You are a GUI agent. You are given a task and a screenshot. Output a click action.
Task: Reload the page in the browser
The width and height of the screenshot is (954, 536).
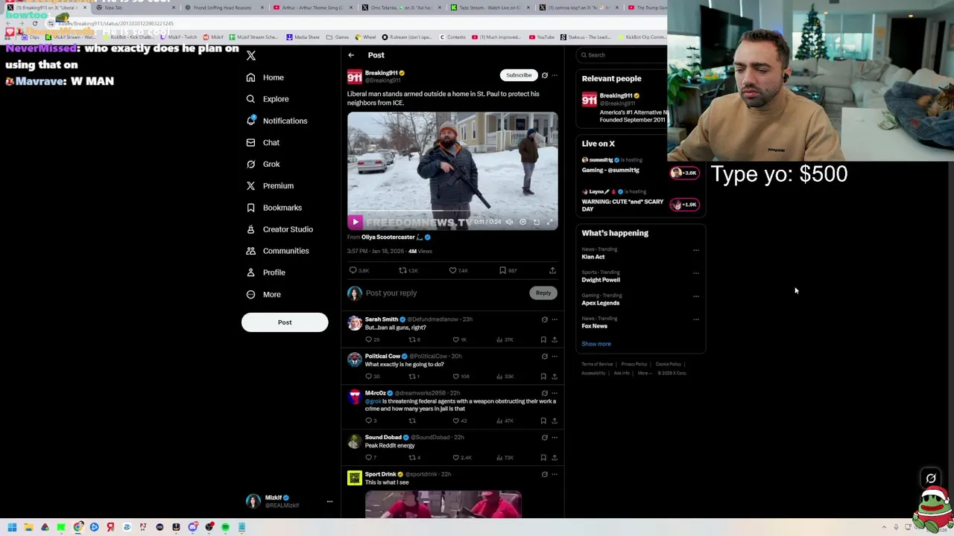coord(34,24)
